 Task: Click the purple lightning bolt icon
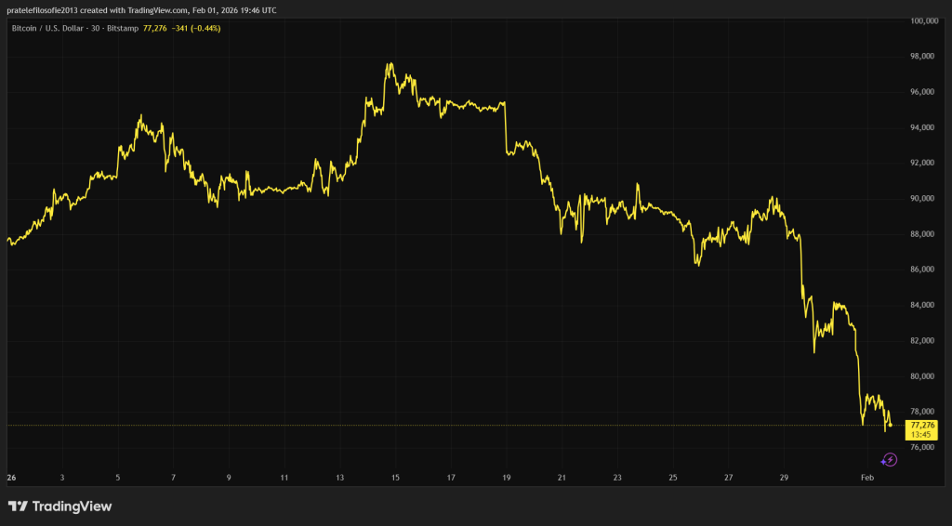(x=889, y=459)
